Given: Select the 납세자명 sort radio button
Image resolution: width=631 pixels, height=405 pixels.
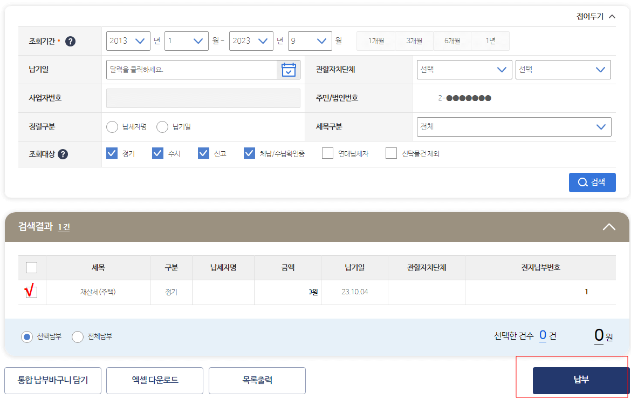Looking at the screenshot, I should 112,126.
